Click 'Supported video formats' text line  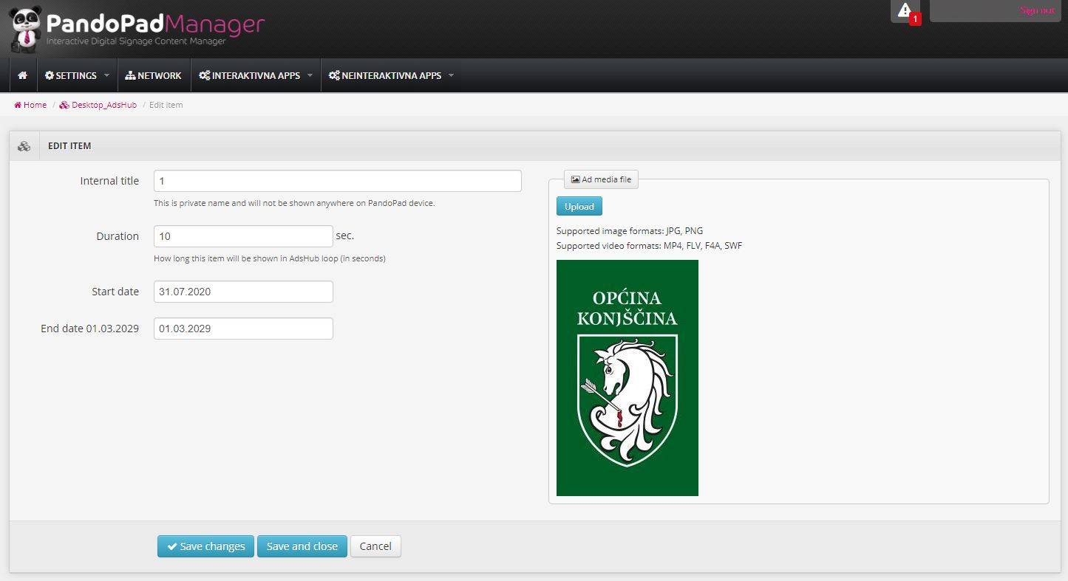(x=649, y=246)
